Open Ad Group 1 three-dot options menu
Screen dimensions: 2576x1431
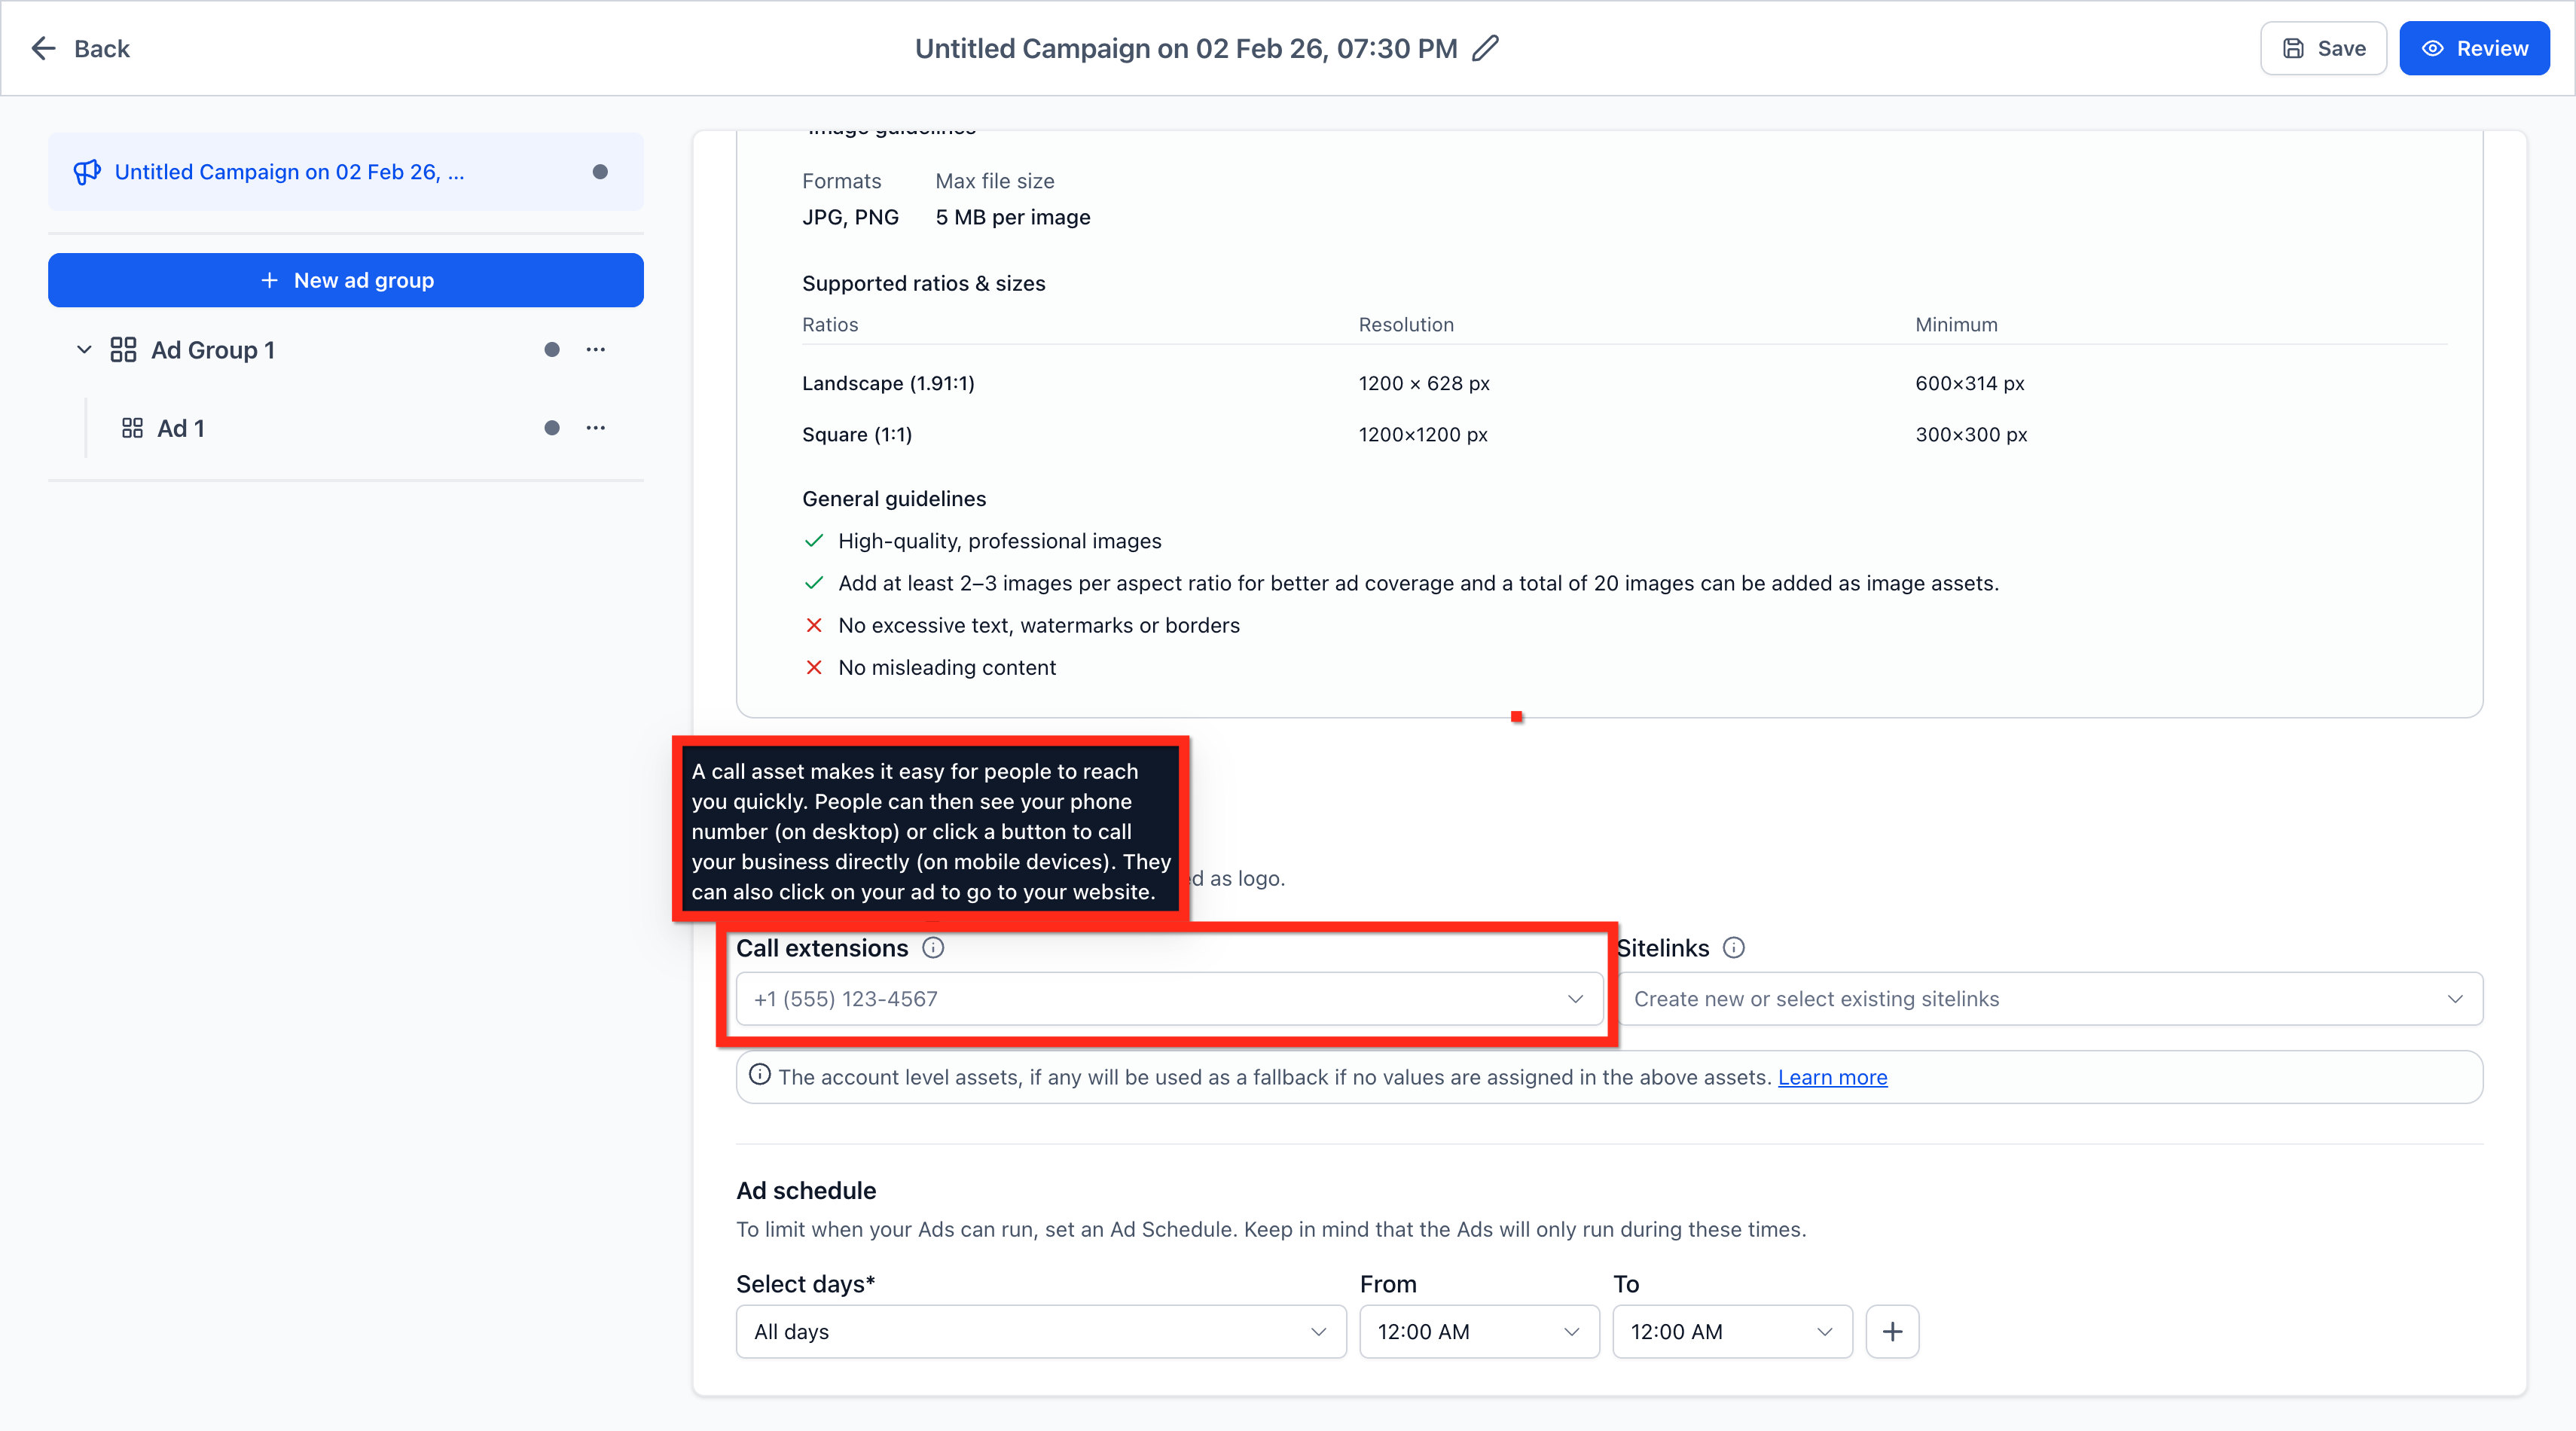tap(596, 349)
